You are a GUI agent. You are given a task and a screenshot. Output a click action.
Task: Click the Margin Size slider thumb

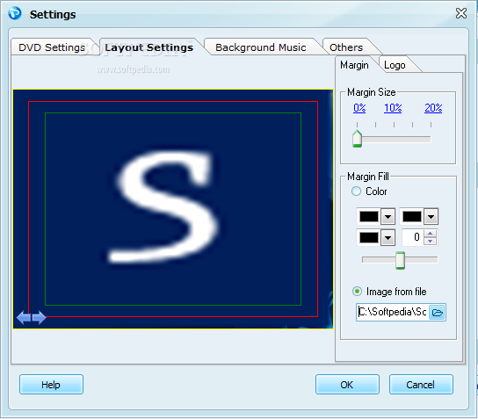coord(357,139)
